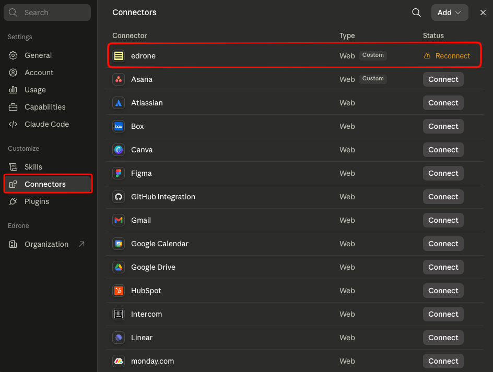Screen dimensions: 493x372
Task: Open Plugins section
Action: pyautogui.click(x=47, y=201)
